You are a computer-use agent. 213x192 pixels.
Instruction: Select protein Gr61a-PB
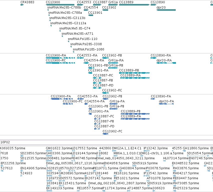pyautogui.click(x=114, y=109)
